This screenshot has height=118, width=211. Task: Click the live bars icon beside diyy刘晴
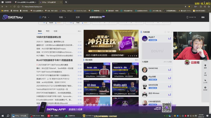point(169,78)
